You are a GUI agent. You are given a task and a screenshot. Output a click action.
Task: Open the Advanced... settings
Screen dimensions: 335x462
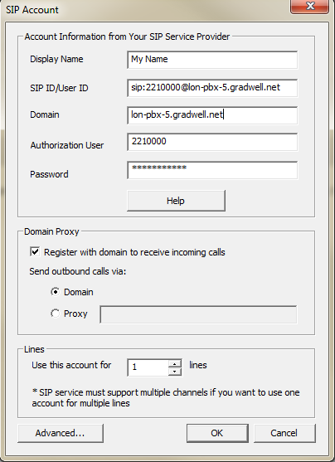click(60, 433)
